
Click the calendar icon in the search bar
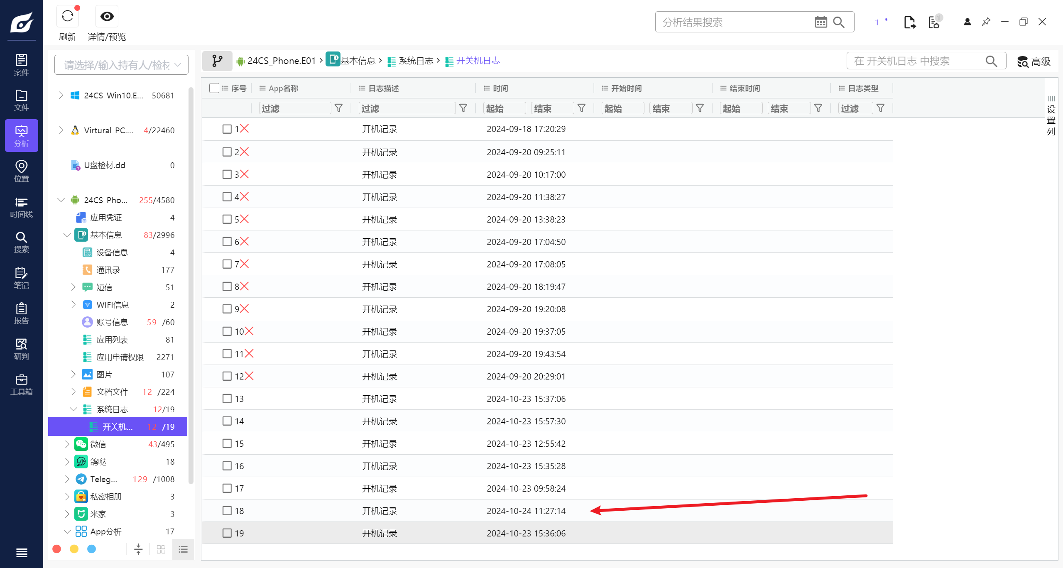click(821, 22)
